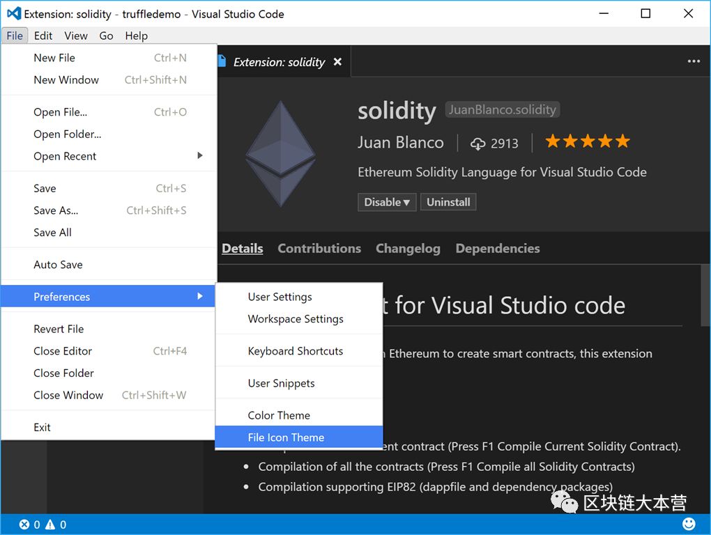Choose Save menu entry
Viewport: 711px width, 535px height.
pos(109,189)
